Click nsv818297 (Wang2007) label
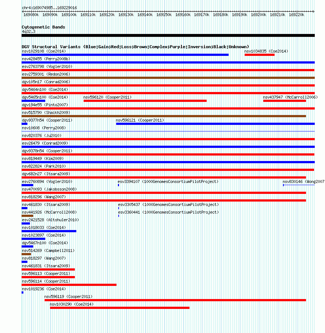 (44, 258)
